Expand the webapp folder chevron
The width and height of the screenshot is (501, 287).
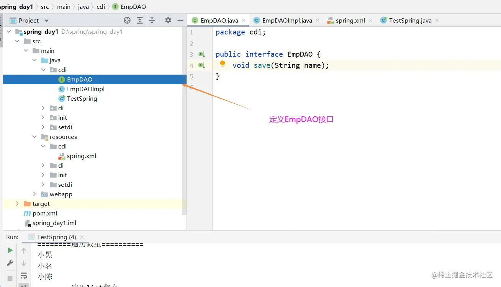(x=34, y=194)
